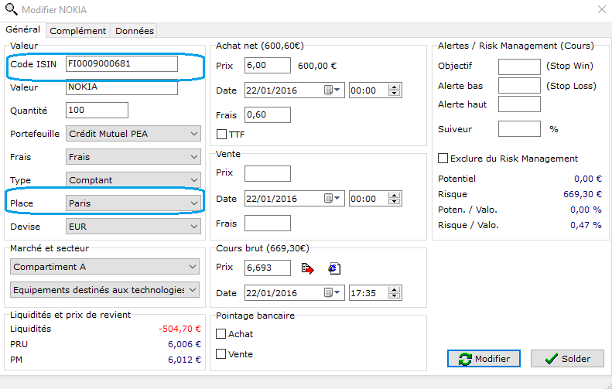Click the Solder button
The width and height of the screenshot is (612, 389).
567,359
